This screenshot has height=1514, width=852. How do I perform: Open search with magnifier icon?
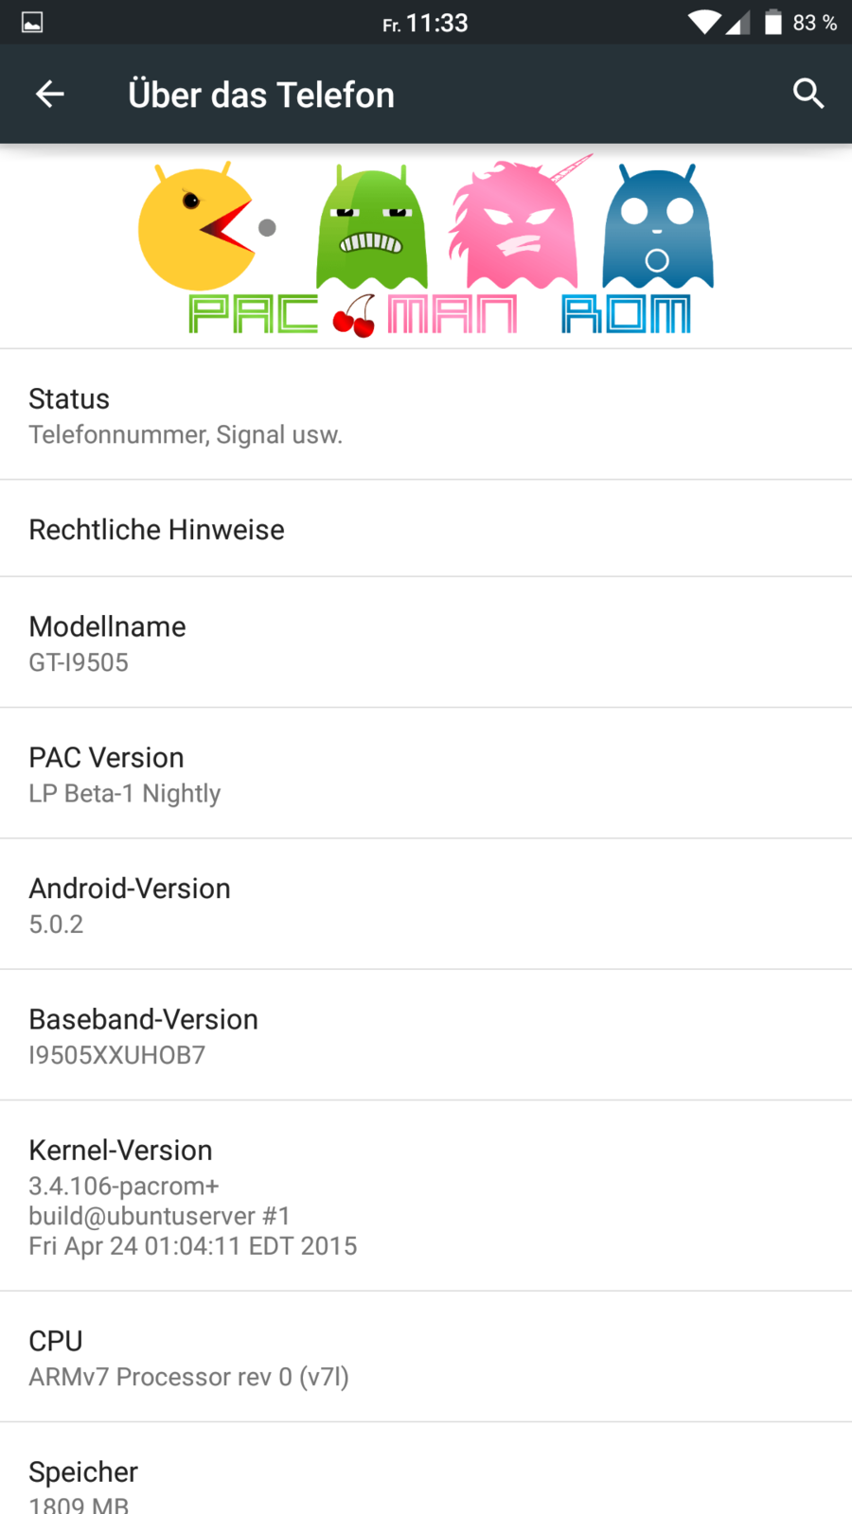pyautogui.click(x=808, y=94)
